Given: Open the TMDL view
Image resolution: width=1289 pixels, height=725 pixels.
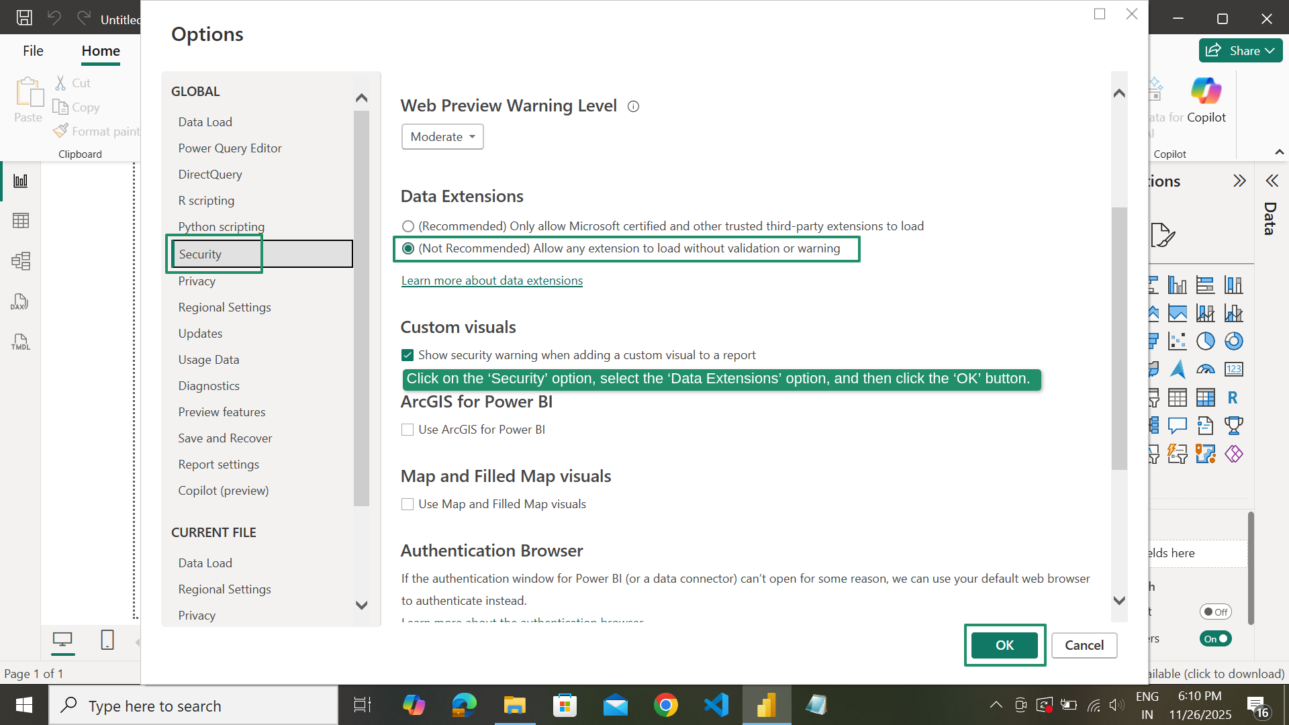Looking at the screenshot, I should pos(20,342).
